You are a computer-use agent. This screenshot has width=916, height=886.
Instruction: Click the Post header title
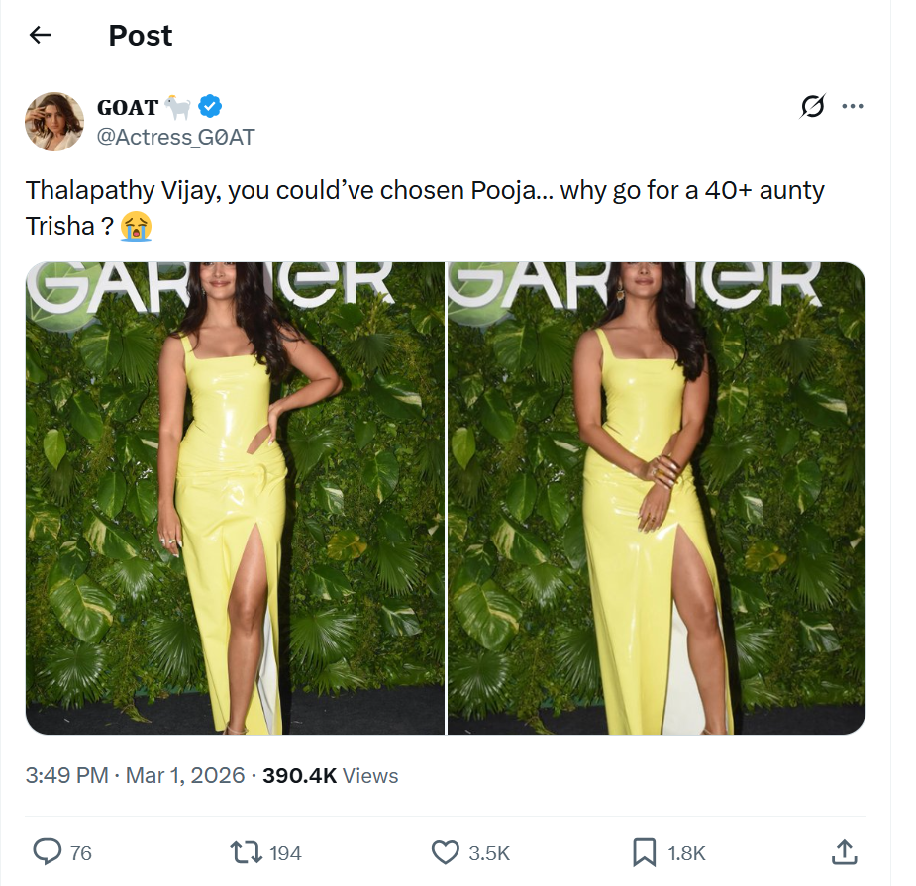point(141,36)
